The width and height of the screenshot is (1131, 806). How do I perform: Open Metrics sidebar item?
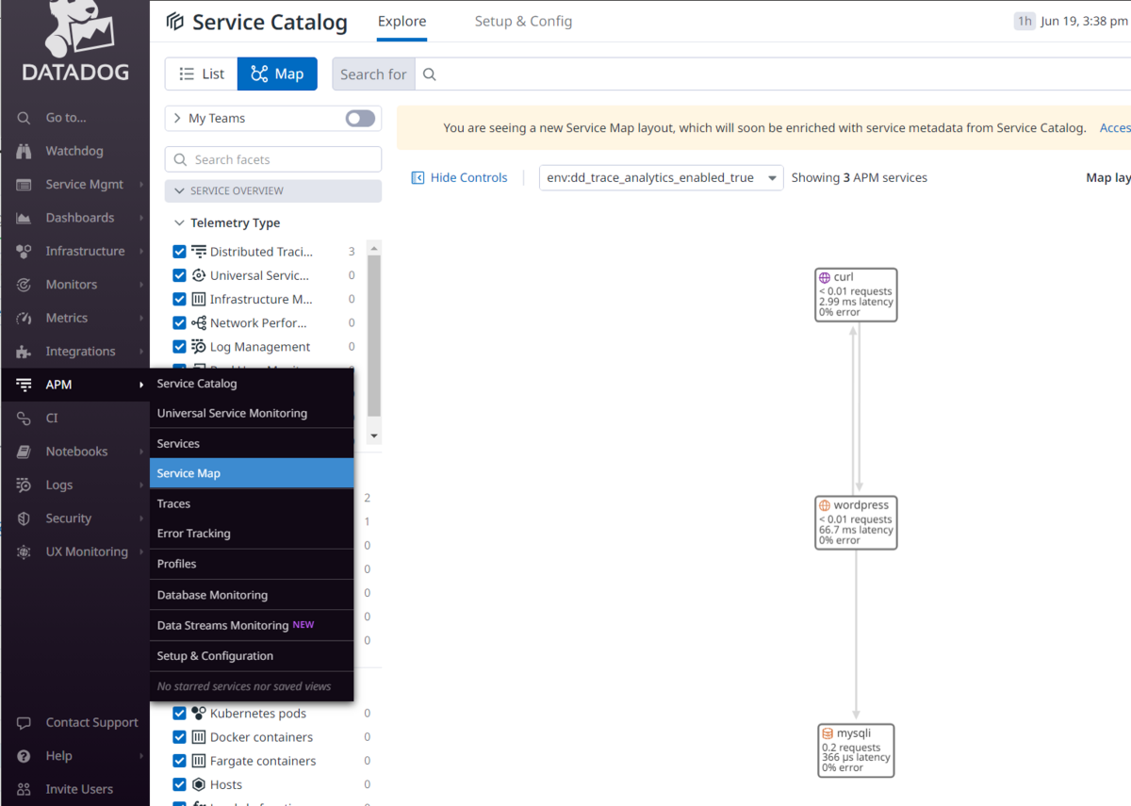tap(74, 319)
